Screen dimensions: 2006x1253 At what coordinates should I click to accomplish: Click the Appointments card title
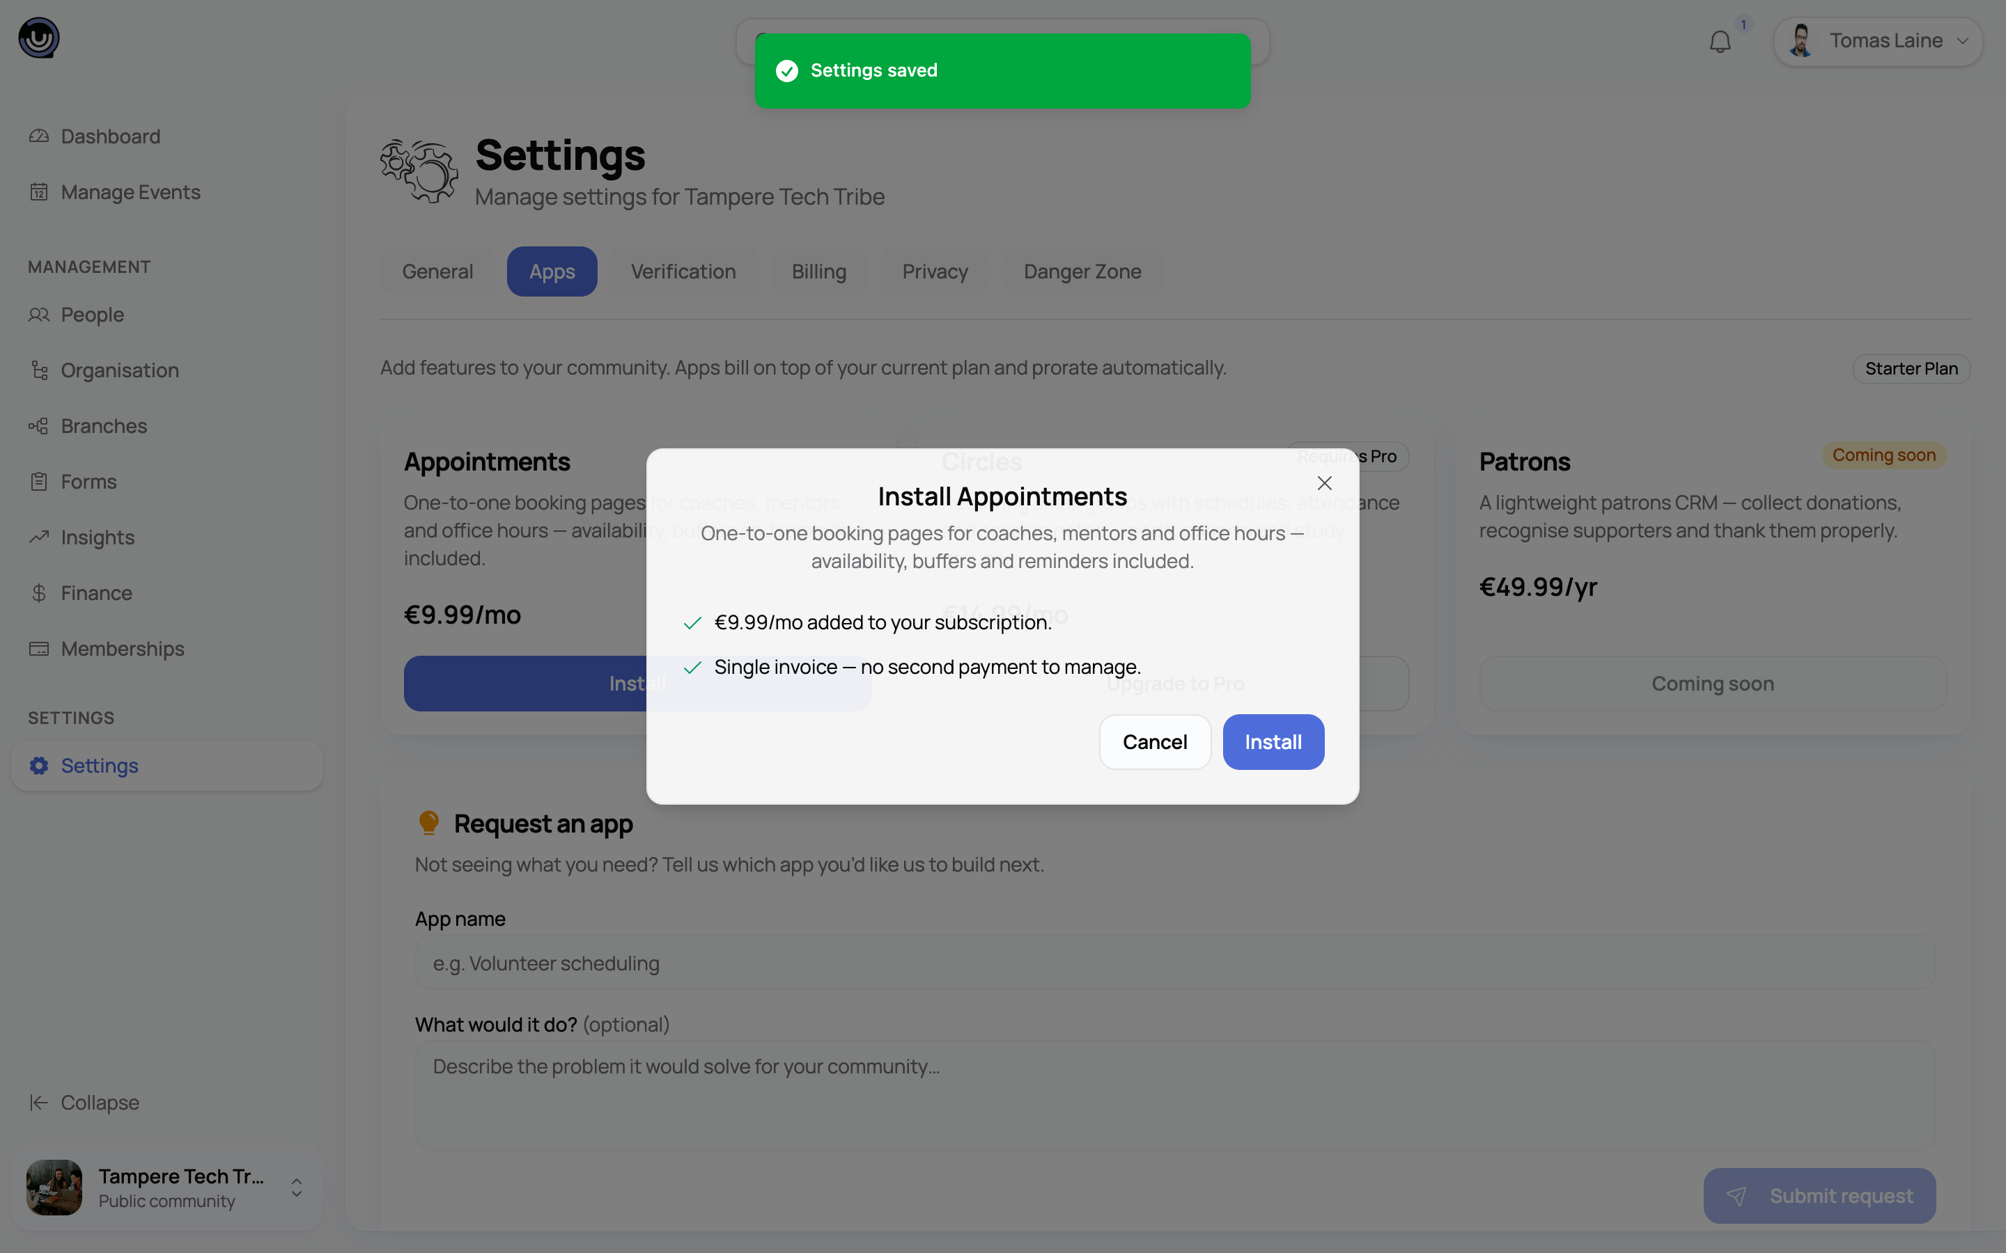[487, 462]
